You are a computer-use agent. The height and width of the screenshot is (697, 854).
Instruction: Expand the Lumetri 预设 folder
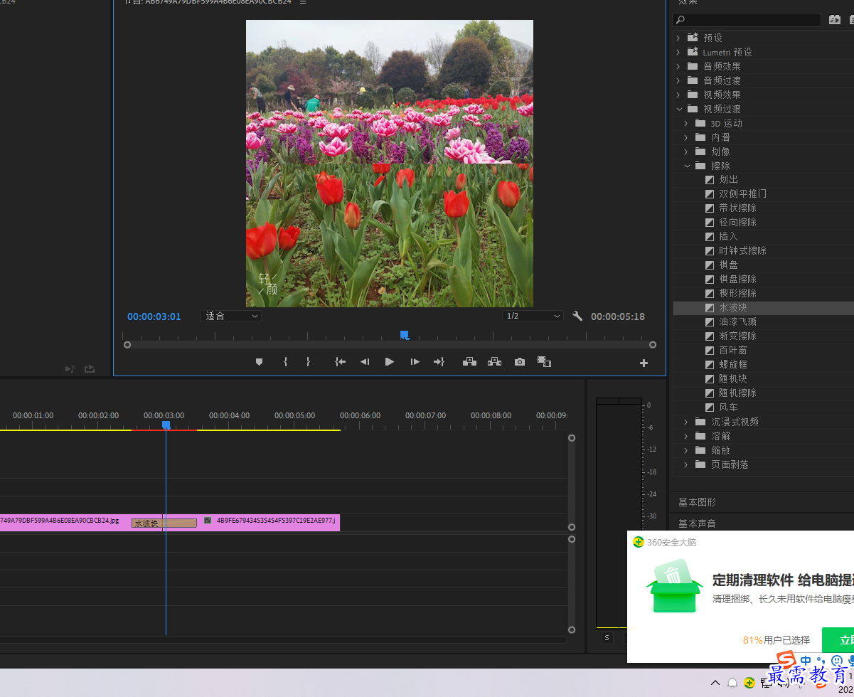coord(678,52)
